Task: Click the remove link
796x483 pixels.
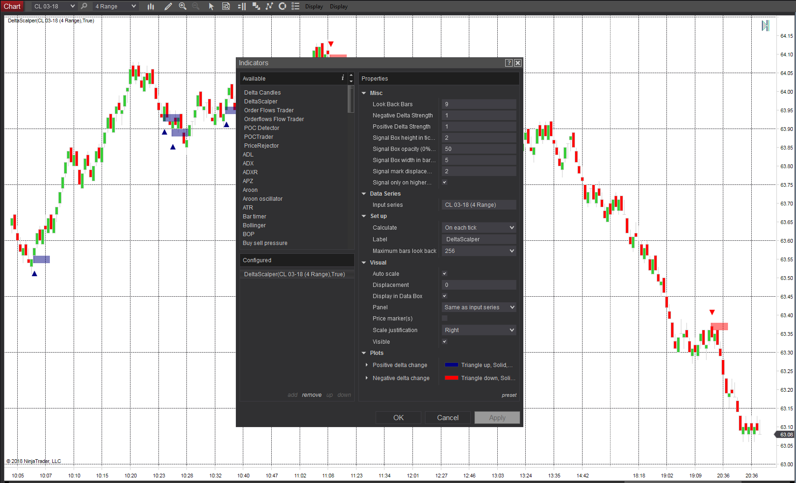Action: (312, 395)
